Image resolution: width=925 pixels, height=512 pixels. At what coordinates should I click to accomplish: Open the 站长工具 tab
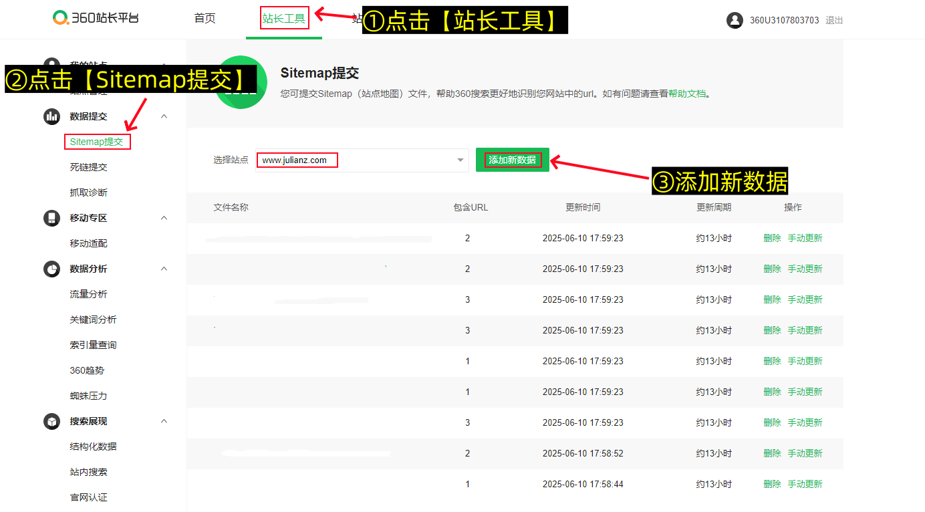tap(283, 19)
